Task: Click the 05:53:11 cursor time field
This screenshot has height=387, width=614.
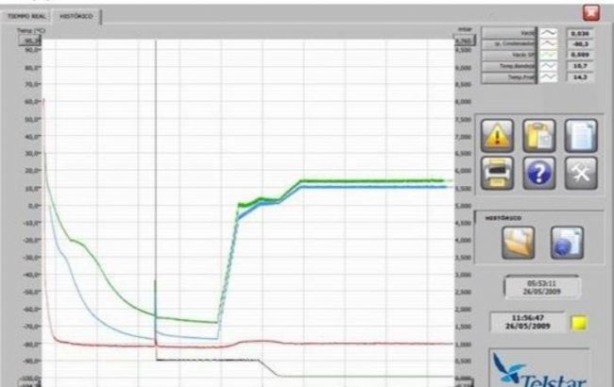Action: pos(542,287)
